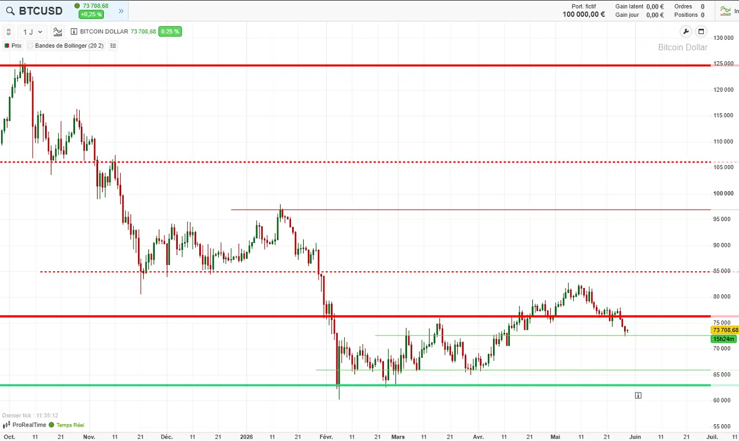Click the BTCUSD ticker symbol
The width and height of the screenshot is (739, 441).
40,10
